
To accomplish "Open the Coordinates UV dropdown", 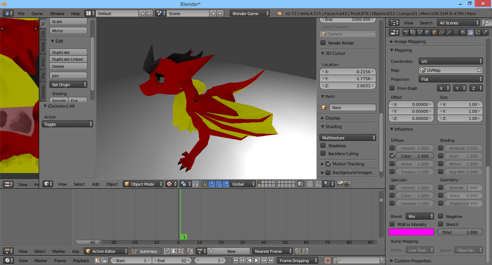I will coord(451,61).
